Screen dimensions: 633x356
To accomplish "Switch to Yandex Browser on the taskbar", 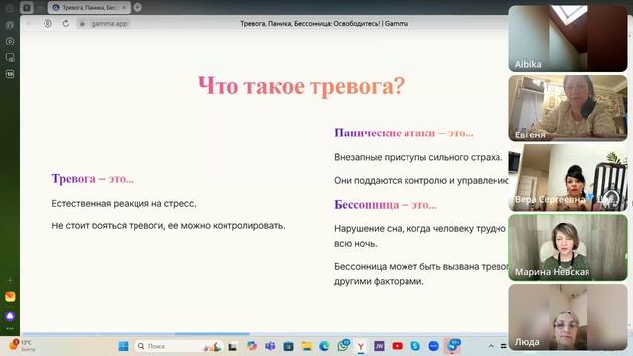I will [361, 346].
